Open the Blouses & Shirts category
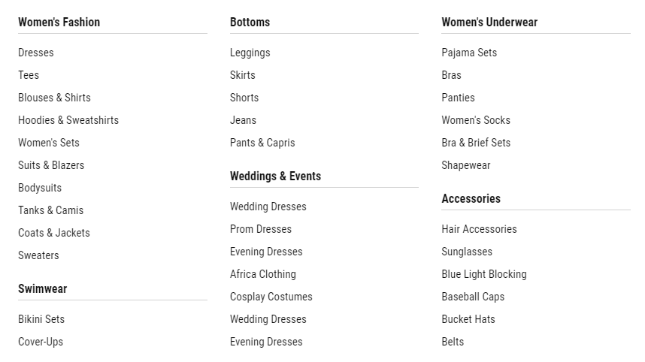The height and width of the screenshot is (362, 645). tap(54, 98)
